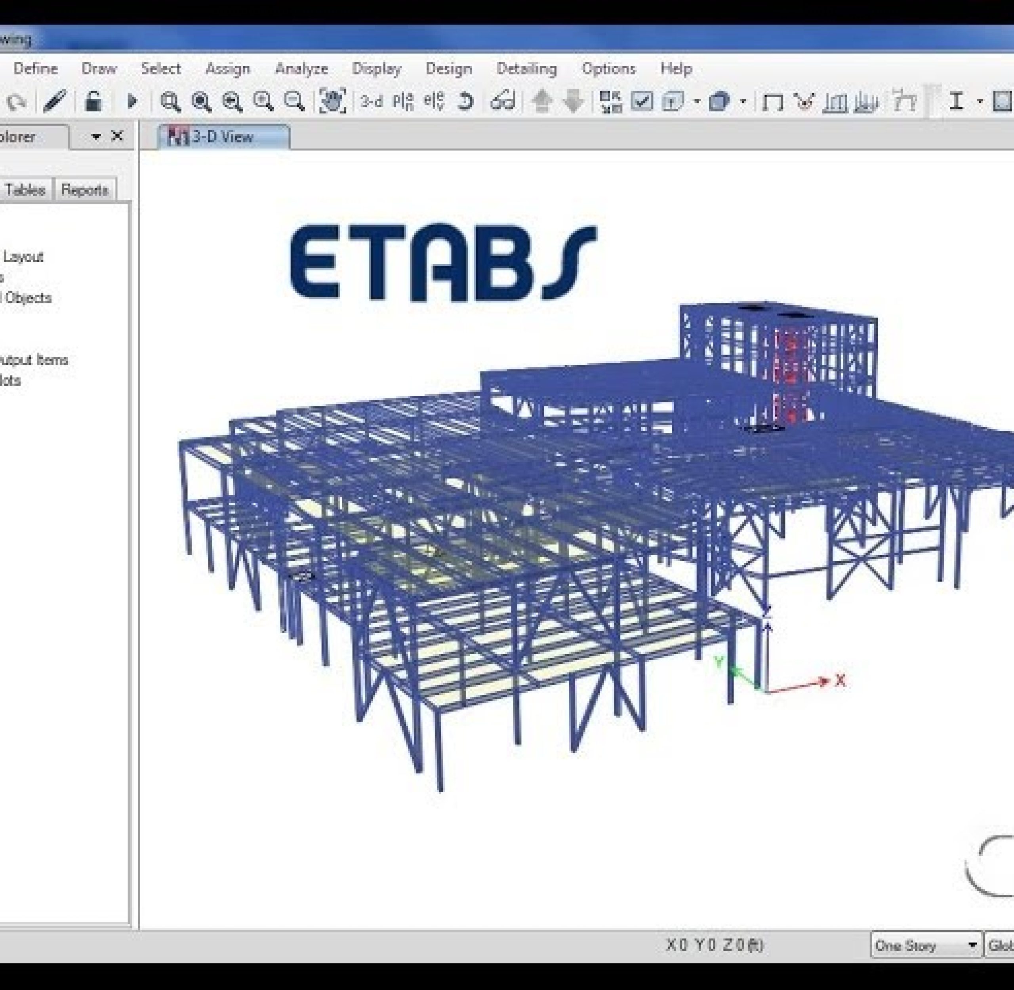Switch to the Tables tab in explorer
The height and width of the screenshot is (990, 1014).
[25, 190]
